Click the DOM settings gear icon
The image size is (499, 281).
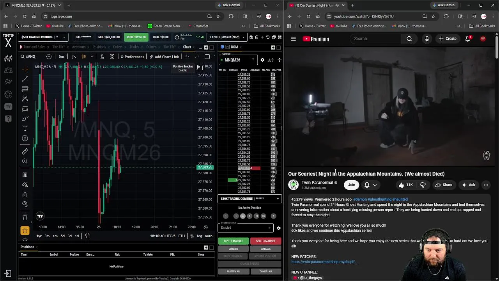[x=262, y=60]
